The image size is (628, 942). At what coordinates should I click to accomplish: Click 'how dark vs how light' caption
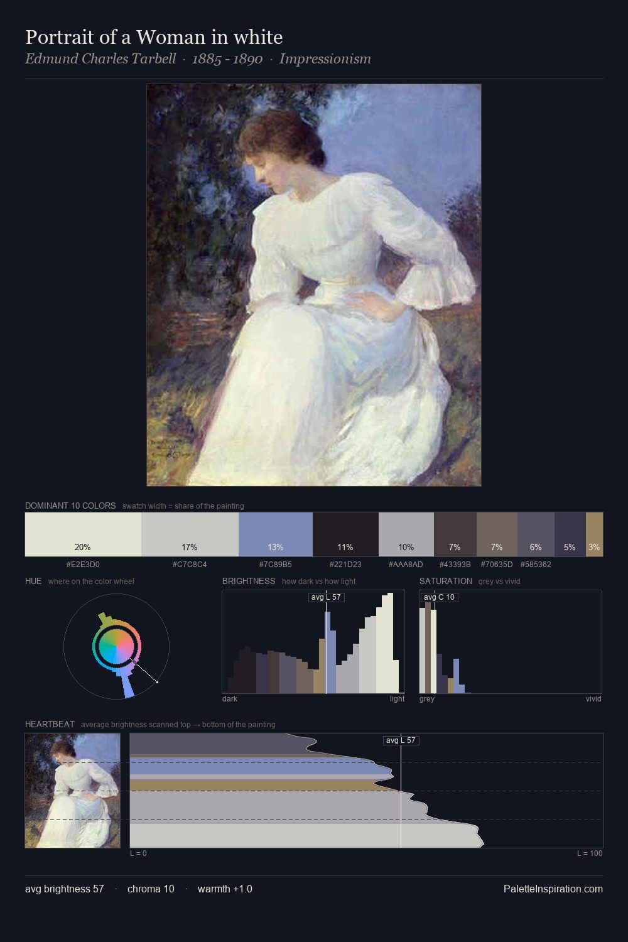tap(319, 582)
